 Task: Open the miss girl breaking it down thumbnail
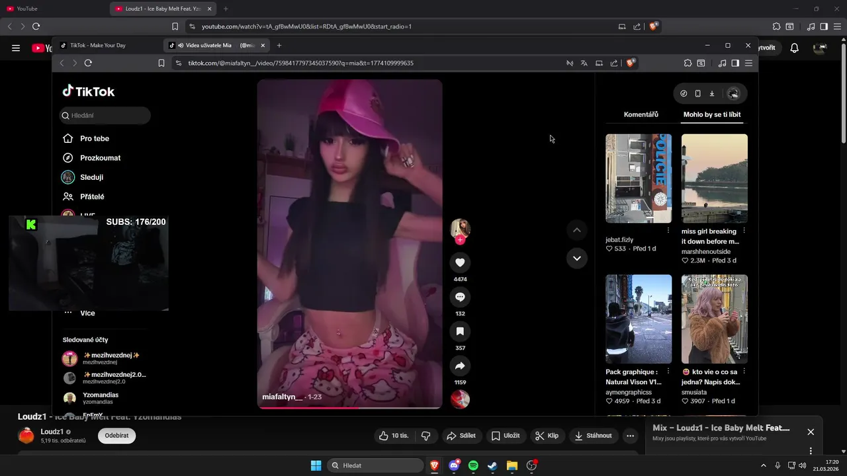(715, 178)
